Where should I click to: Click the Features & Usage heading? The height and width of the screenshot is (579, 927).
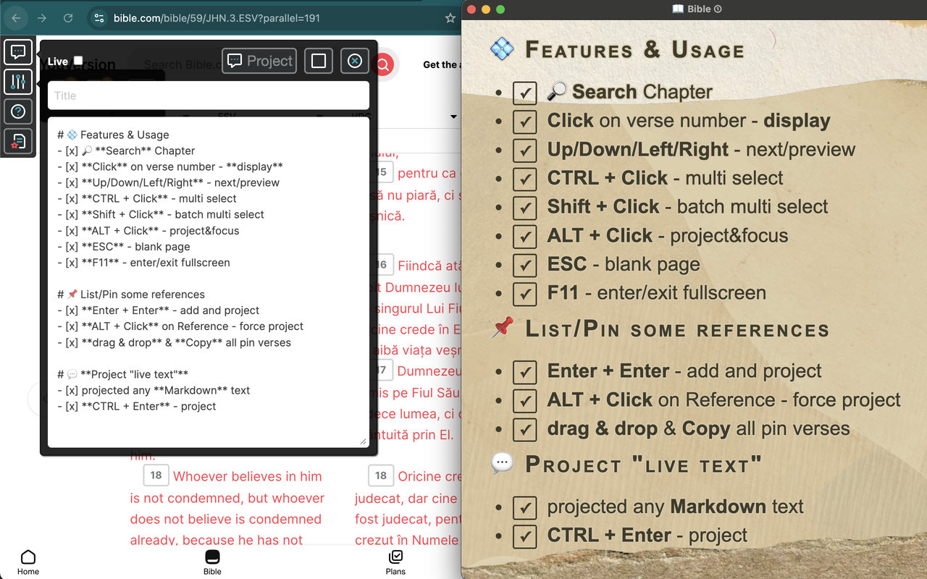[634, 49]
